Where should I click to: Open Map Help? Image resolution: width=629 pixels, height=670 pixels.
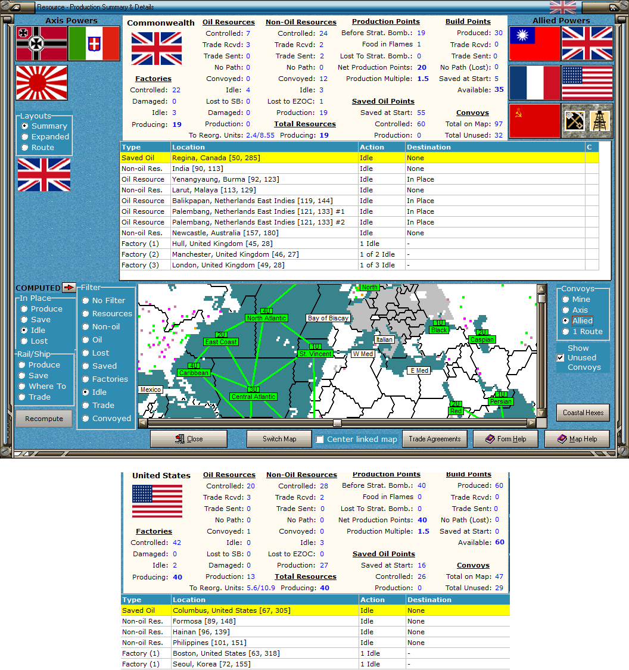[x=577, y=439]
